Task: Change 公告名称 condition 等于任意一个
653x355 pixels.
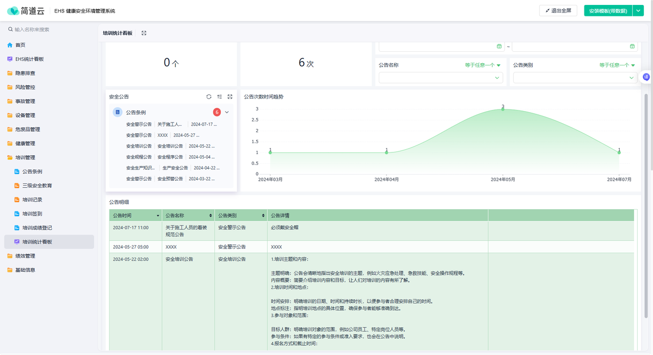Action: [482, 65]
